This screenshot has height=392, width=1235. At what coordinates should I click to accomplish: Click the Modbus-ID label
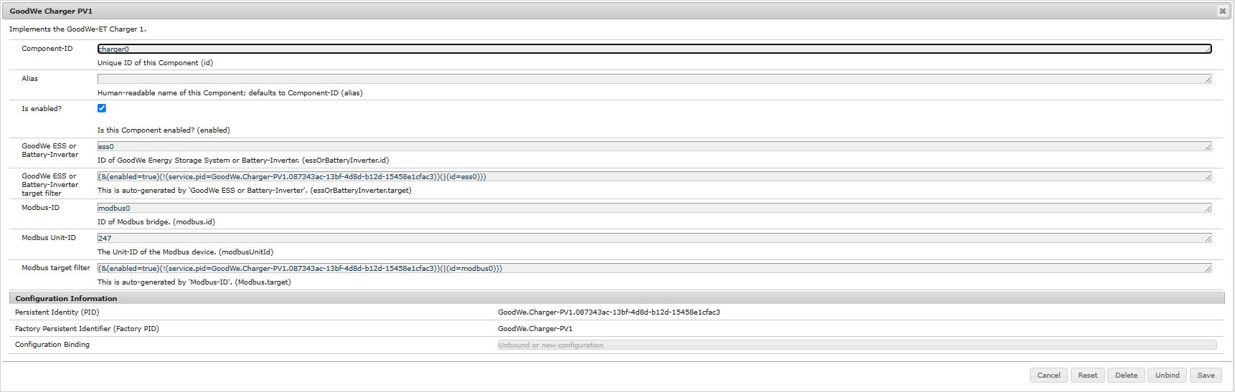click(41, 208)
